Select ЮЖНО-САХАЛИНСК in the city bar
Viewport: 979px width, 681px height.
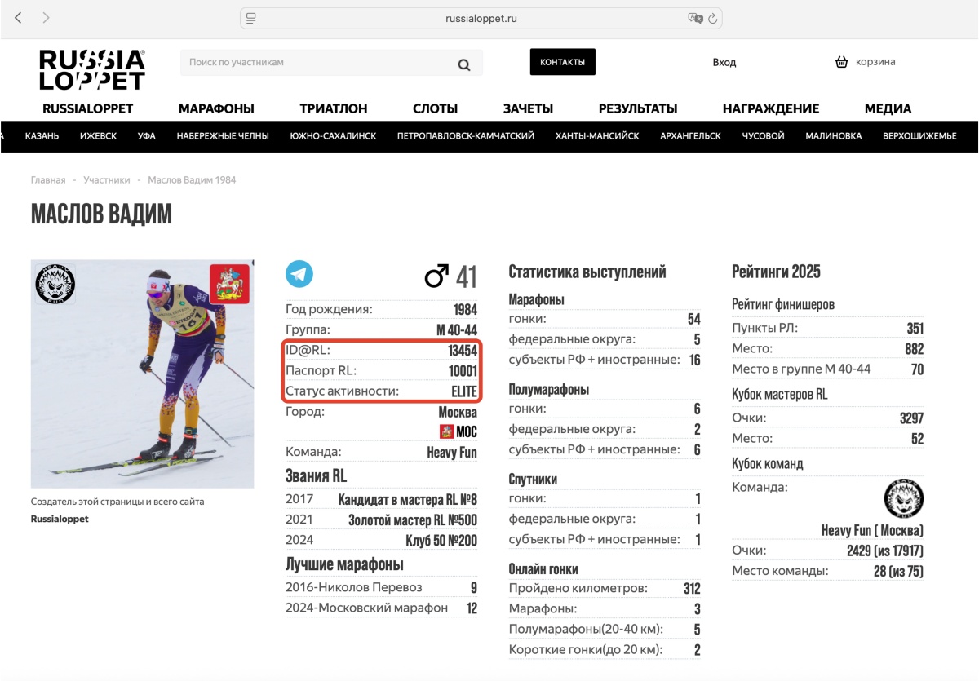tap(333, 136)
